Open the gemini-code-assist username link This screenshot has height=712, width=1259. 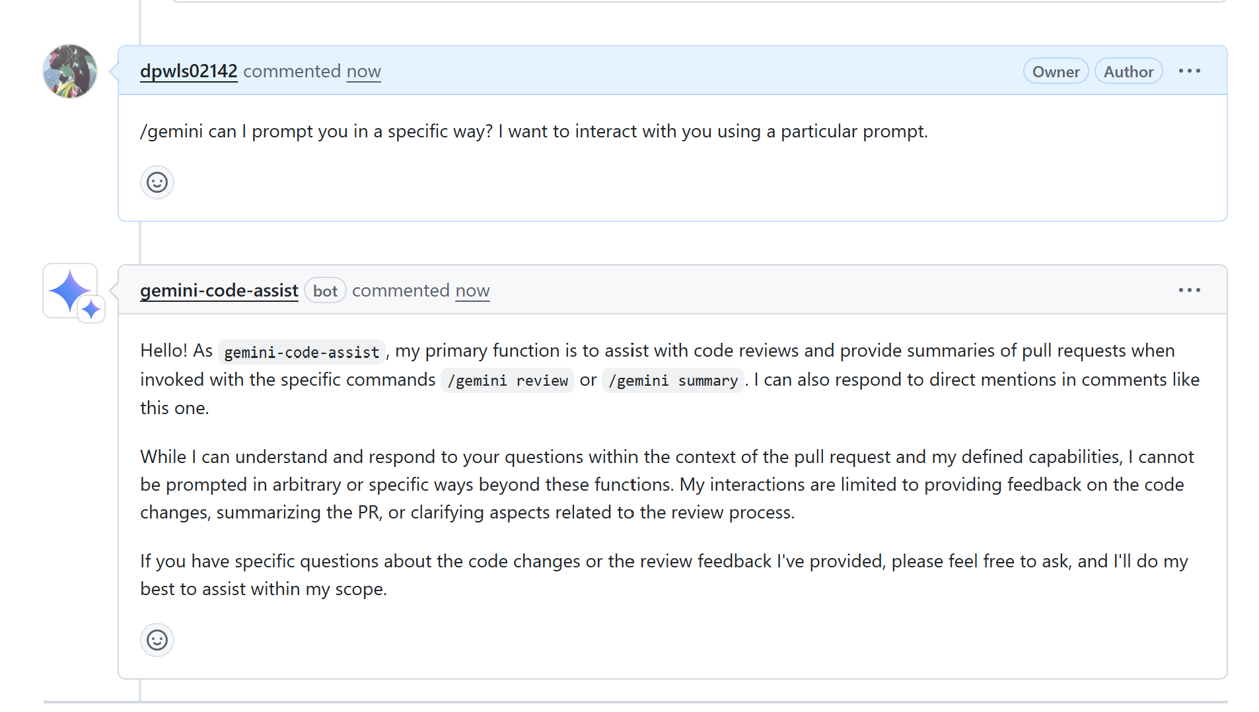point(219,291)
